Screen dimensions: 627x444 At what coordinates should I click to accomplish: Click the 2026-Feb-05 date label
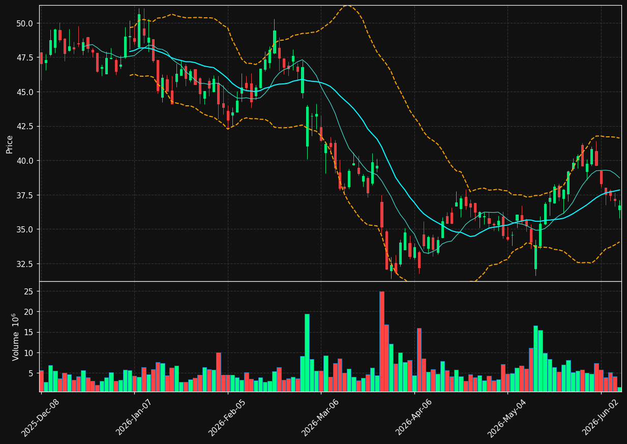click(227, 418)
